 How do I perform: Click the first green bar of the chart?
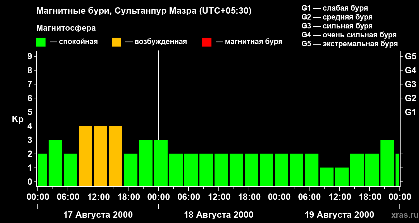[42, 170]
